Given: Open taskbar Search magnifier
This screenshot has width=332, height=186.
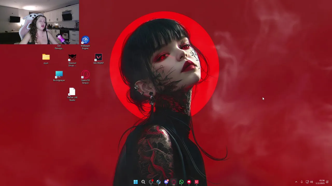Looking at the screenshot, I should [x=143, y=182].
